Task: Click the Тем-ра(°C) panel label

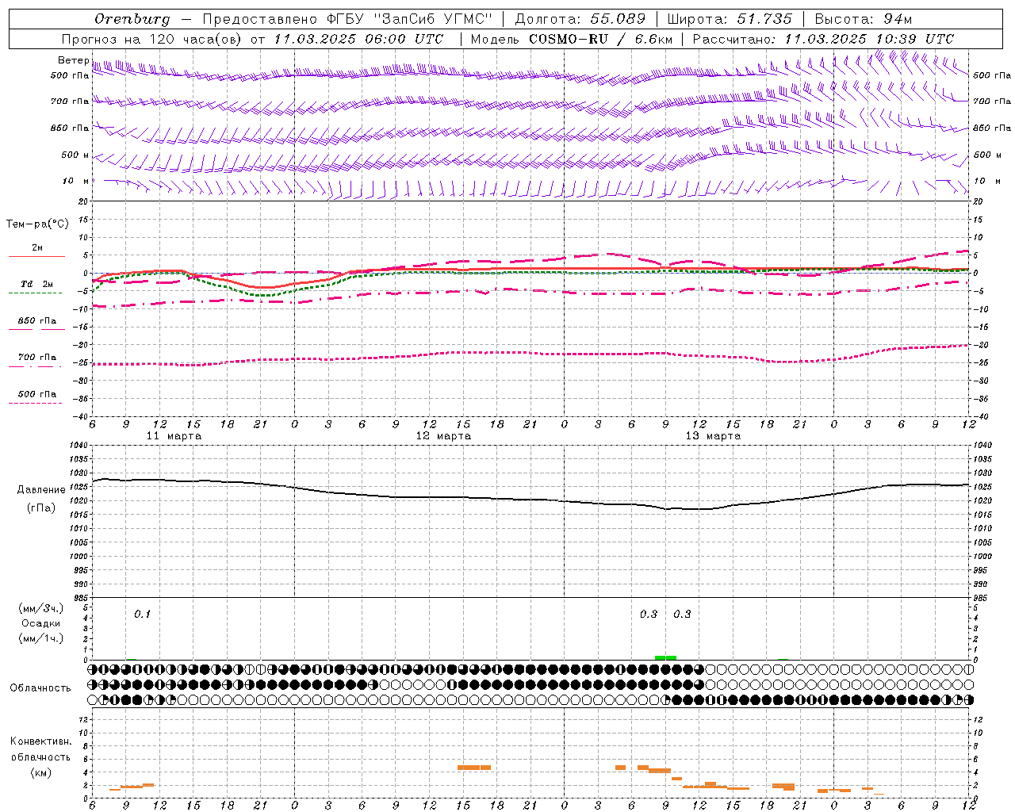Action: (37, 224)
